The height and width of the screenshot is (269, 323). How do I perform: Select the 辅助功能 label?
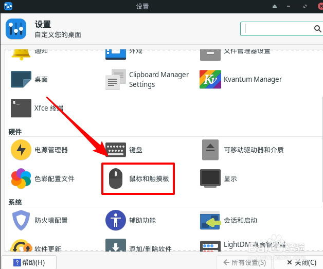click(142, 220)
